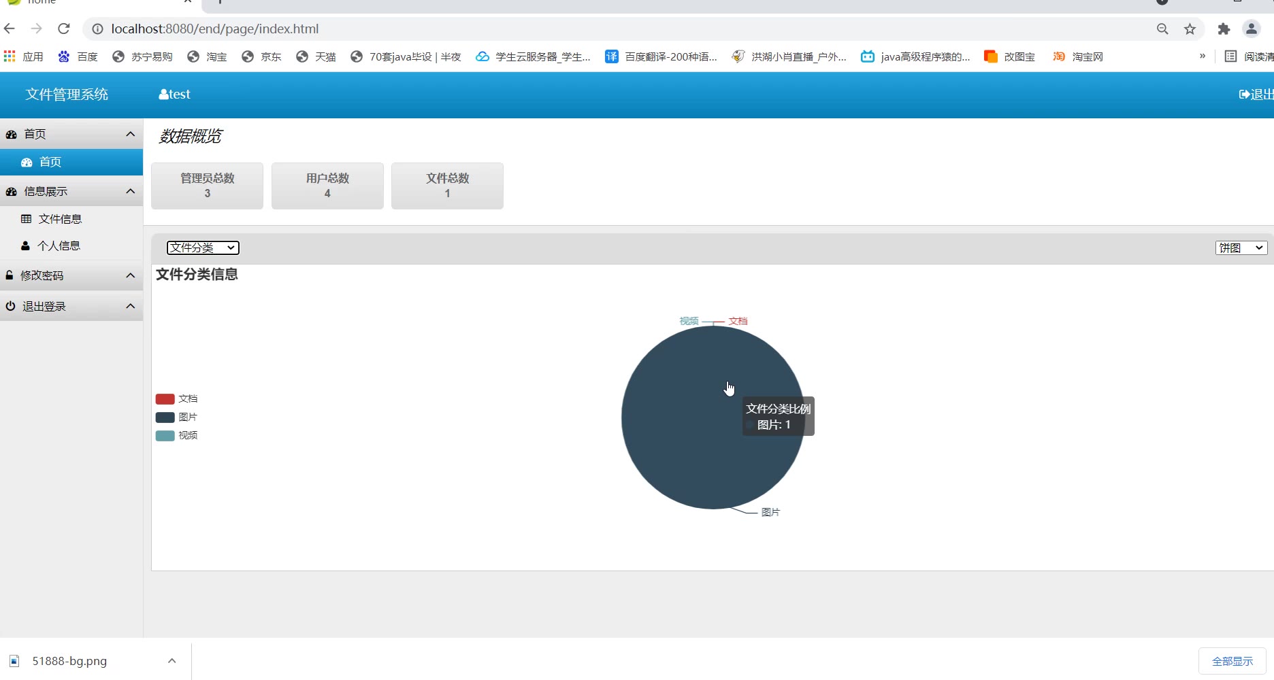Show more bookmarks via double chevron

tap(1203, 56)
